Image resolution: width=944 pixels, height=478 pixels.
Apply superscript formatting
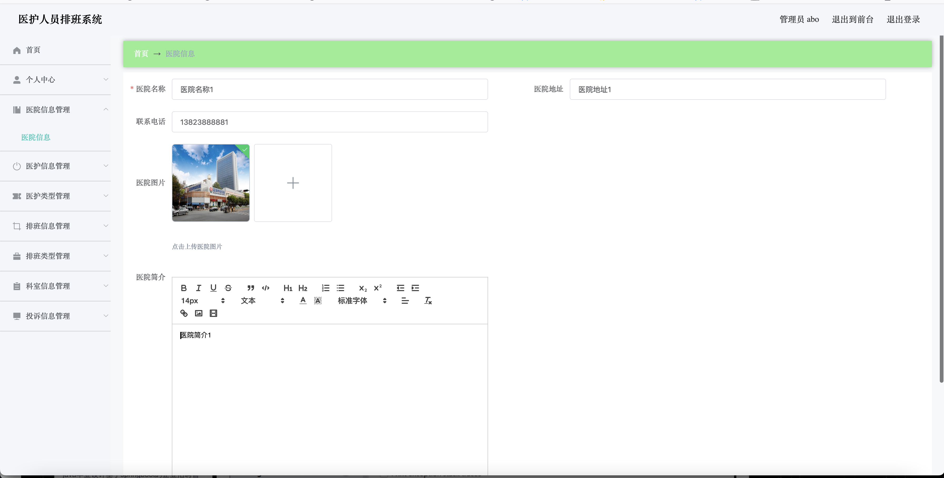[x=378, y=288]
